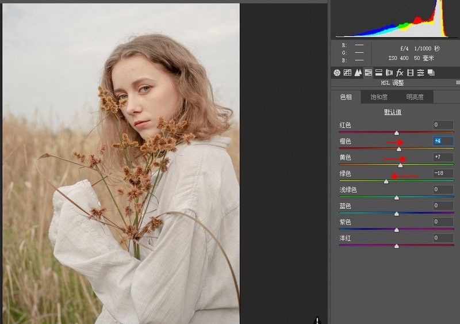Switch to the 明亮度 tab
This screenshot has width=460, height=324.
415,97
